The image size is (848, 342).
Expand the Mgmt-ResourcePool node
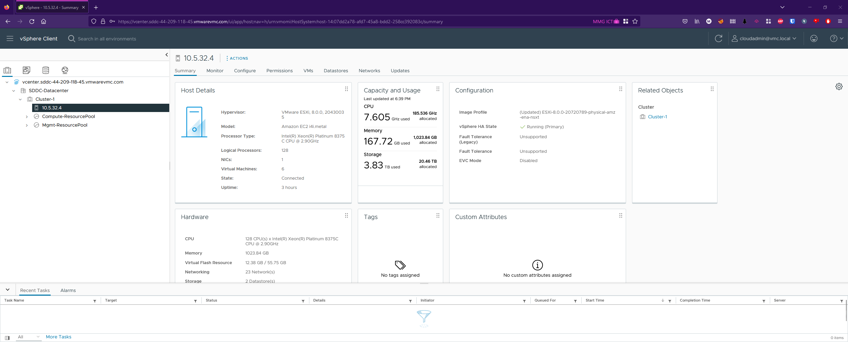pos(27,125)
